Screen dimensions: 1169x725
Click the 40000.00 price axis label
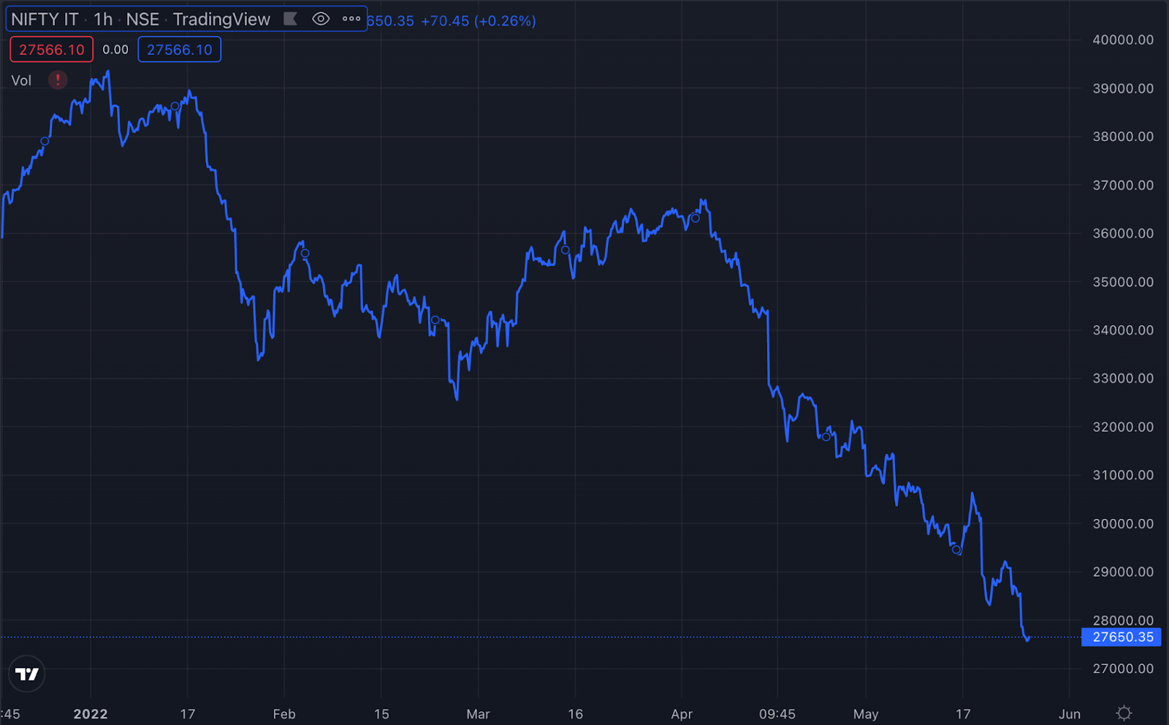point(1124,40)
